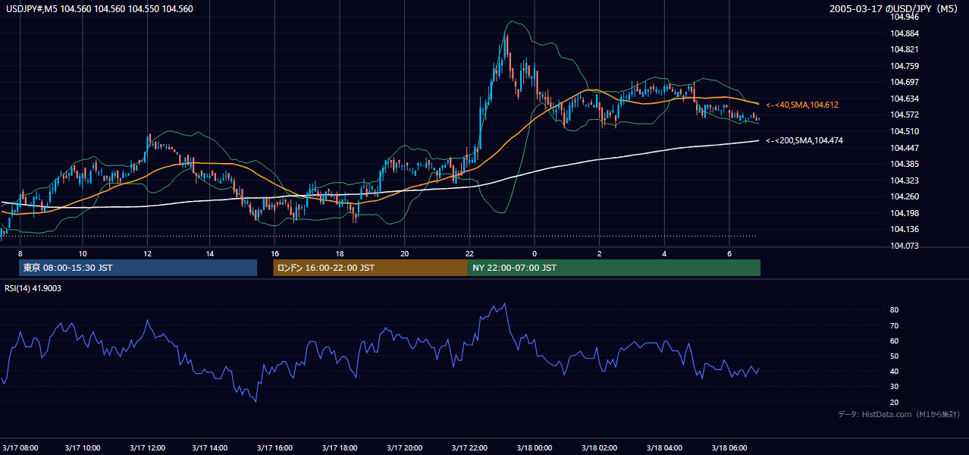This screenshot has height=455, width=969.
Task: Click price axis label 104.136
Action: coord(904,229)
